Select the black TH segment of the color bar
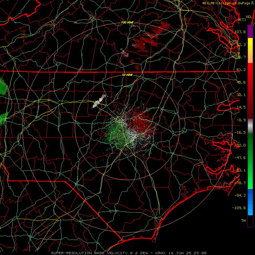The width and height of the screenshot is (255, 255). coord(250,221)
